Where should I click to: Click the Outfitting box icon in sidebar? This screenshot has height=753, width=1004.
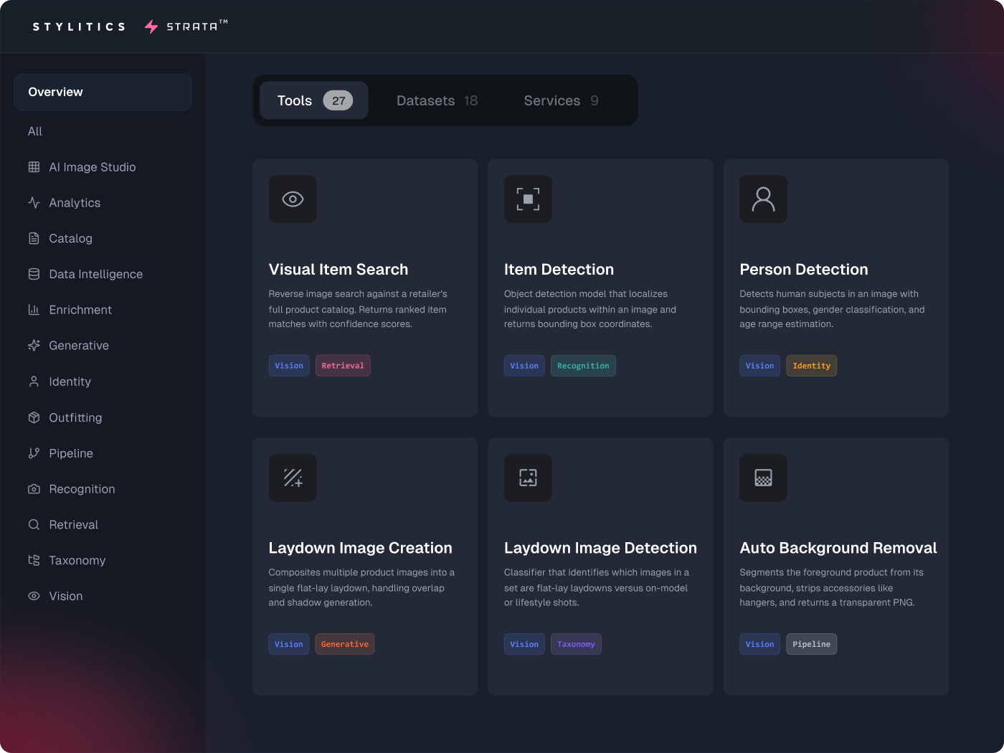pyautogui.click(x=34, y=417)
